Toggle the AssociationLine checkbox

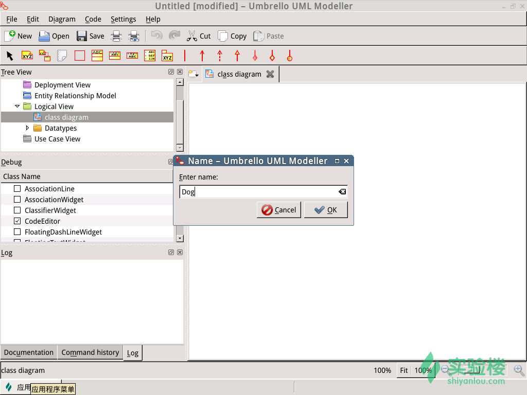coord(17,188)
